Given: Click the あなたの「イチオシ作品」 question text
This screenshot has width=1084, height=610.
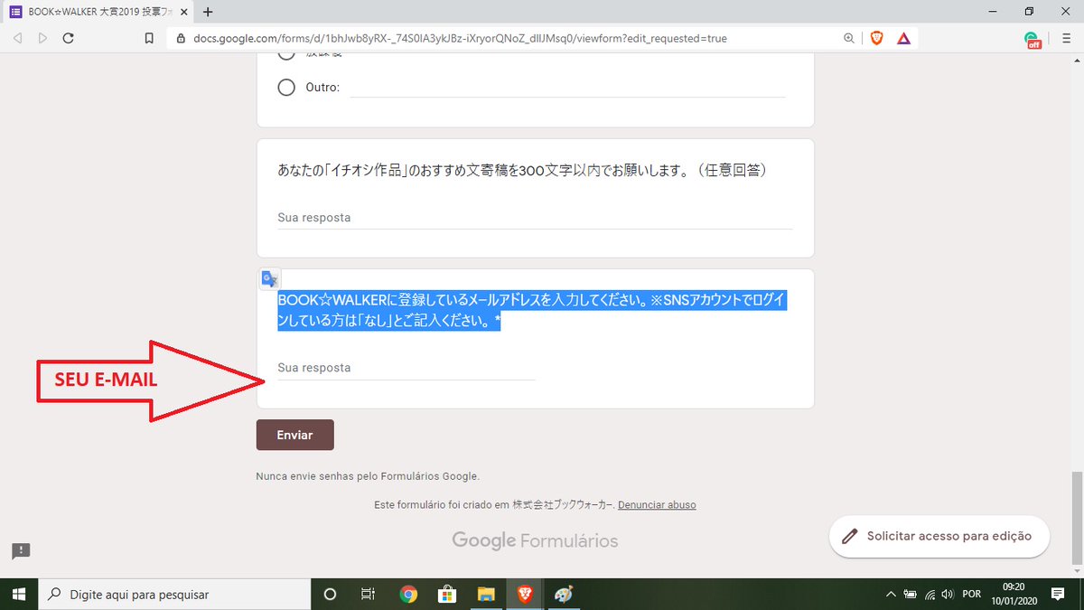Looking at the screenshot, I should click(523, 169).
